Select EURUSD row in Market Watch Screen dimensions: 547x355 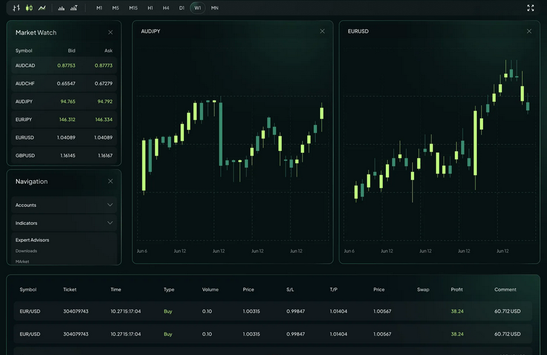64,138
